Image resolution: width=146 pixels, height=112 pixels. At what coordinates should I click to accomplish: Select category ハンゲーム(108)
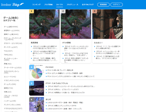pyautogui.click(x=10, y=101)
